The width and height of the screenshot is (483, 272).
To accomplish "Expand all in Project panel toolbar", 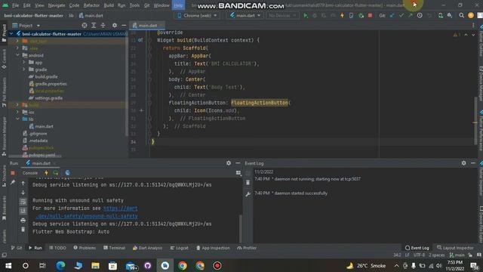I will point(94,26).
